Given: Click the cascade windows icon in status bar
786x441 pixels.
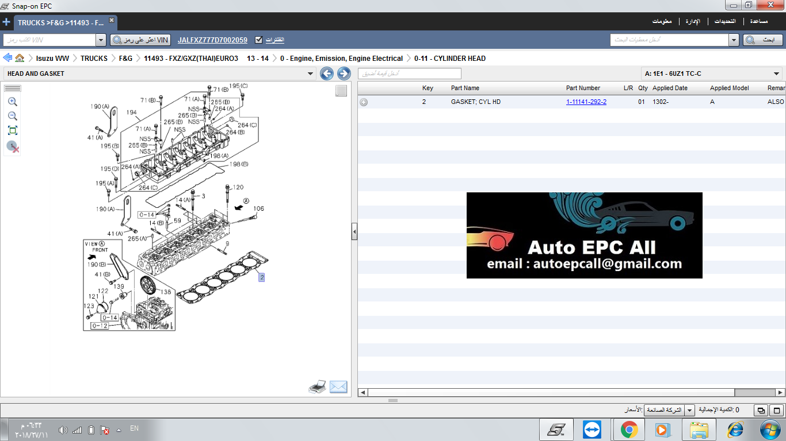Looking at the screenshot, I should click(761, 411).
